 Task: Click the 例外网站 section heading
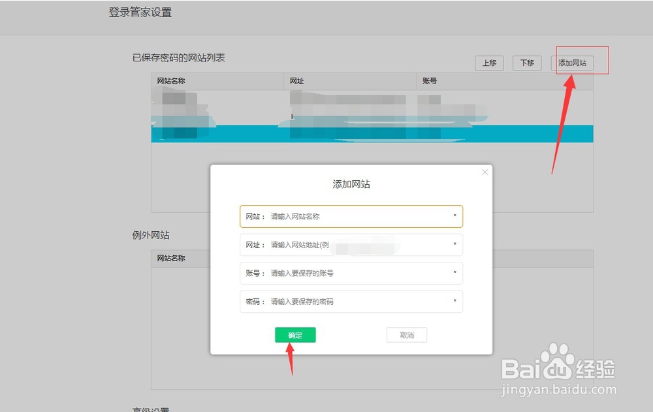150,234
